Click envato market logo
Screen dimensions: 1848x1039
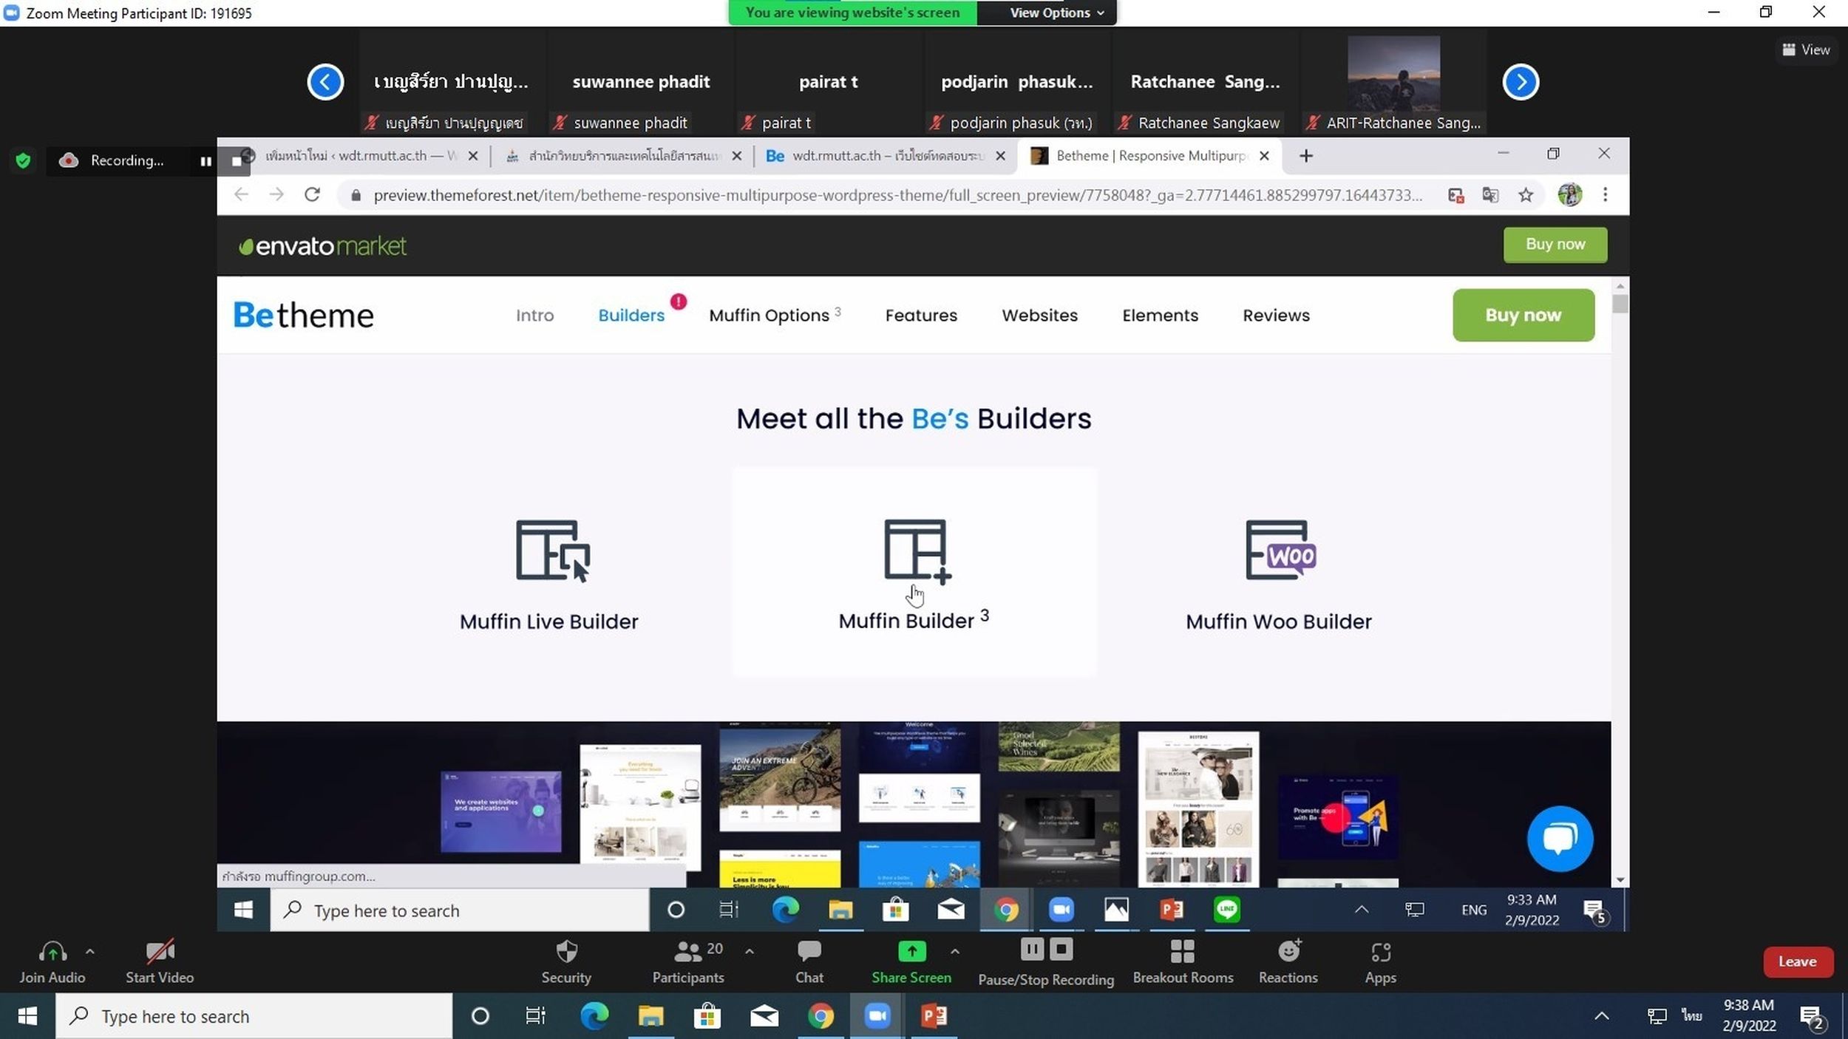[322, 245]
